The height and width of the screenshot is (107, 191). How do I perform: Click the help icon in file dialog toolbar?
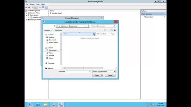(x=115, y=30)
